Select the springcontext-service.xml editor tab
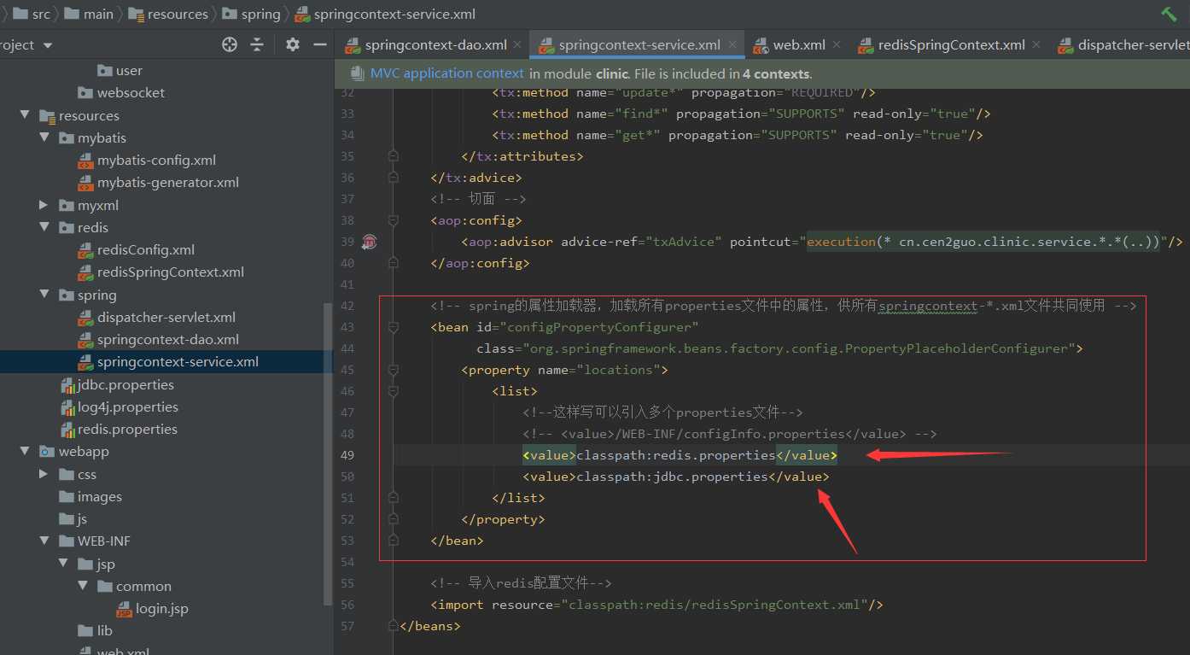Screen dimensions: 1190x655 639,44
